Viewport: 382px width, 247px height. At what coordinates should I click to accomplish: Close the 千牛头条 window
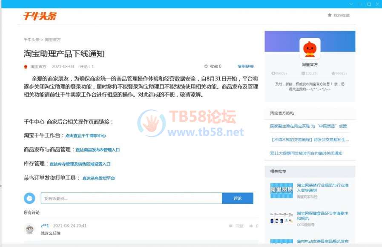pos(378,4)
